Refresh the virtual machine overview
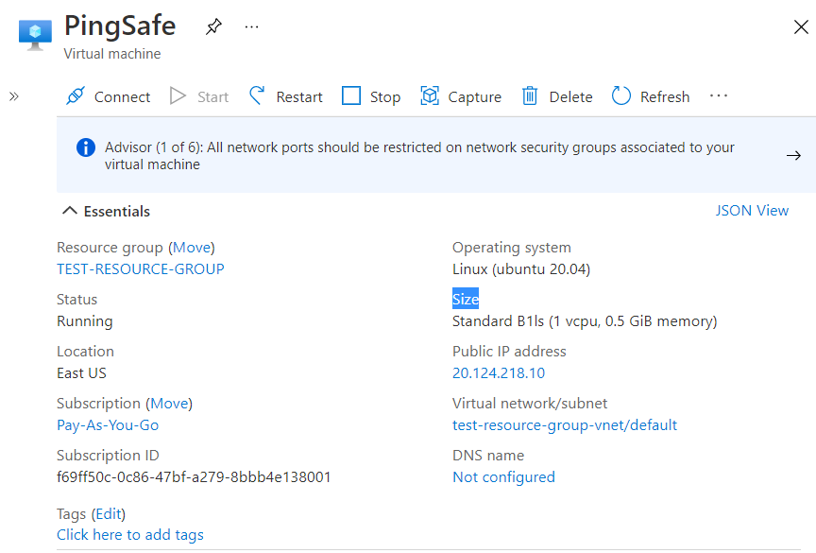The width and height of the screenshot is (816, 553). [651, 96]
